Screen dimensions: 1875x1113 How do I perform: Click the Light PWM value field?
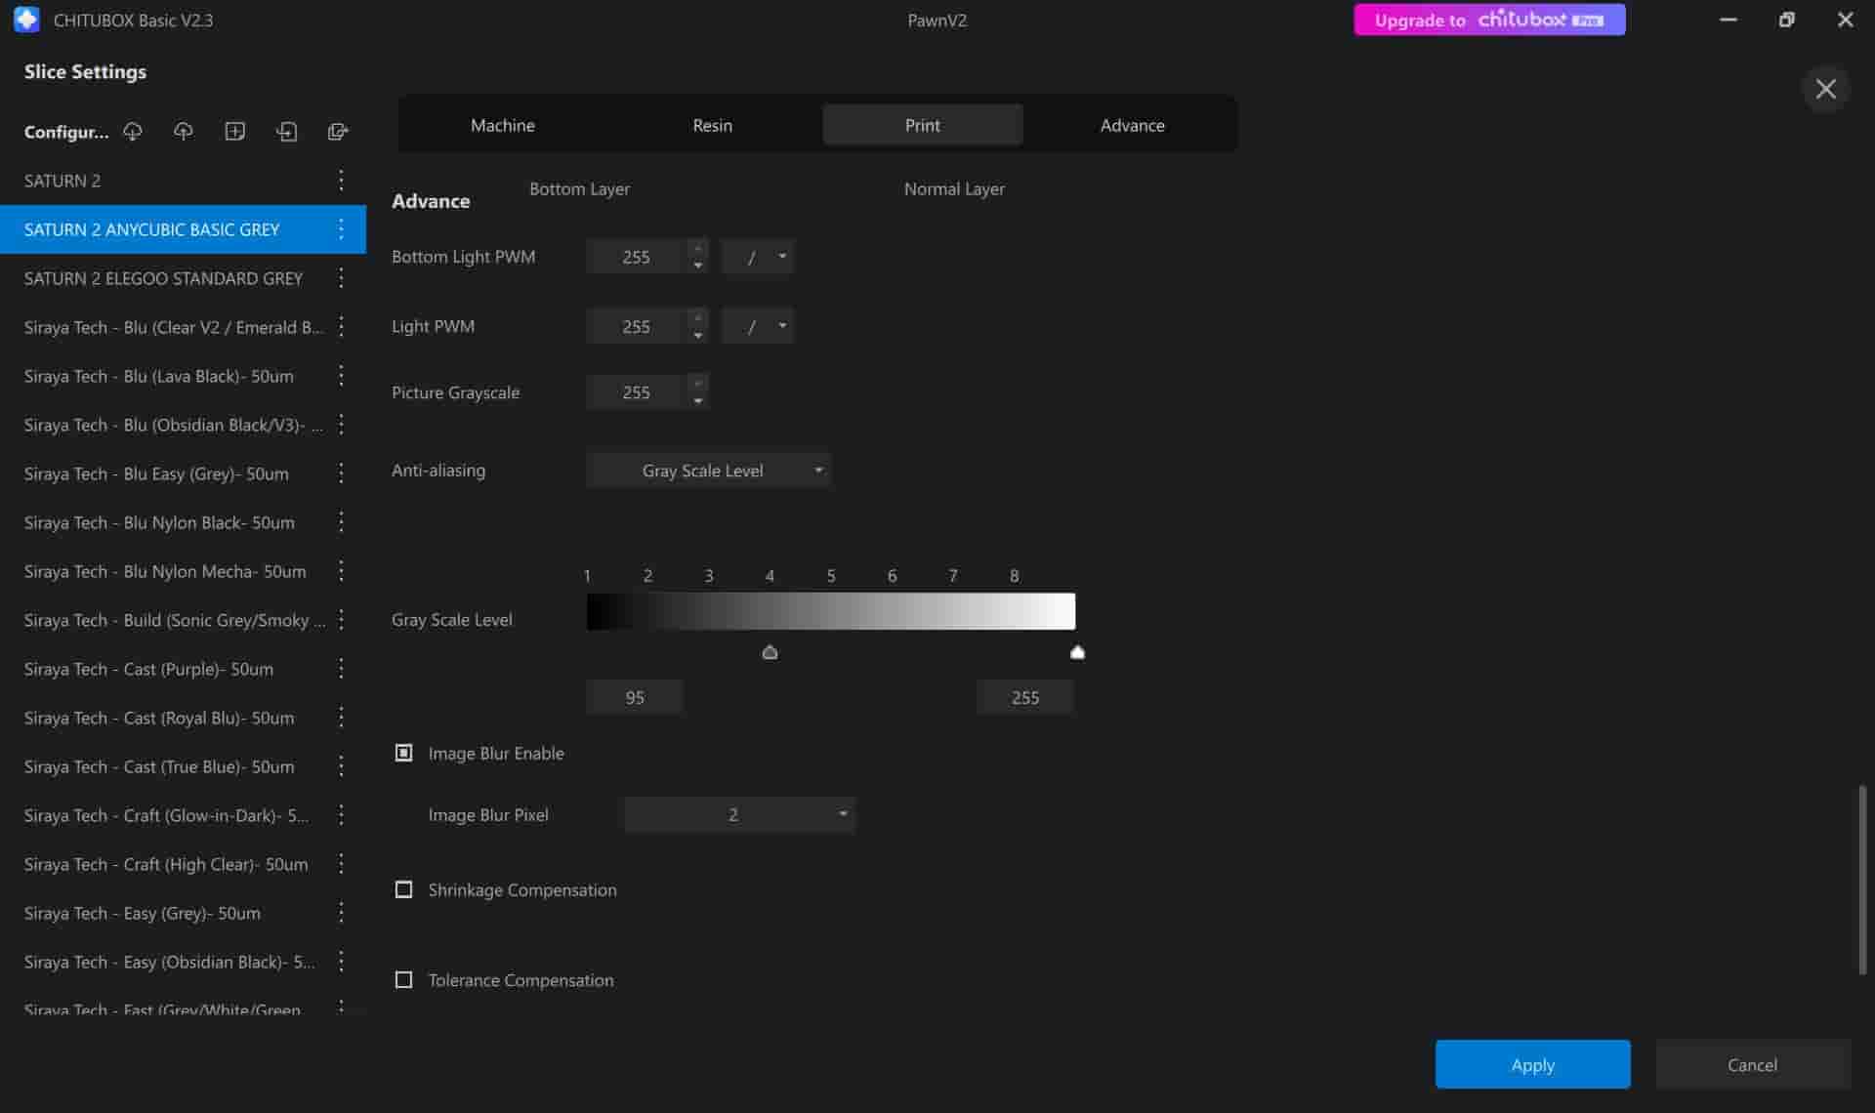coord(637,326)
